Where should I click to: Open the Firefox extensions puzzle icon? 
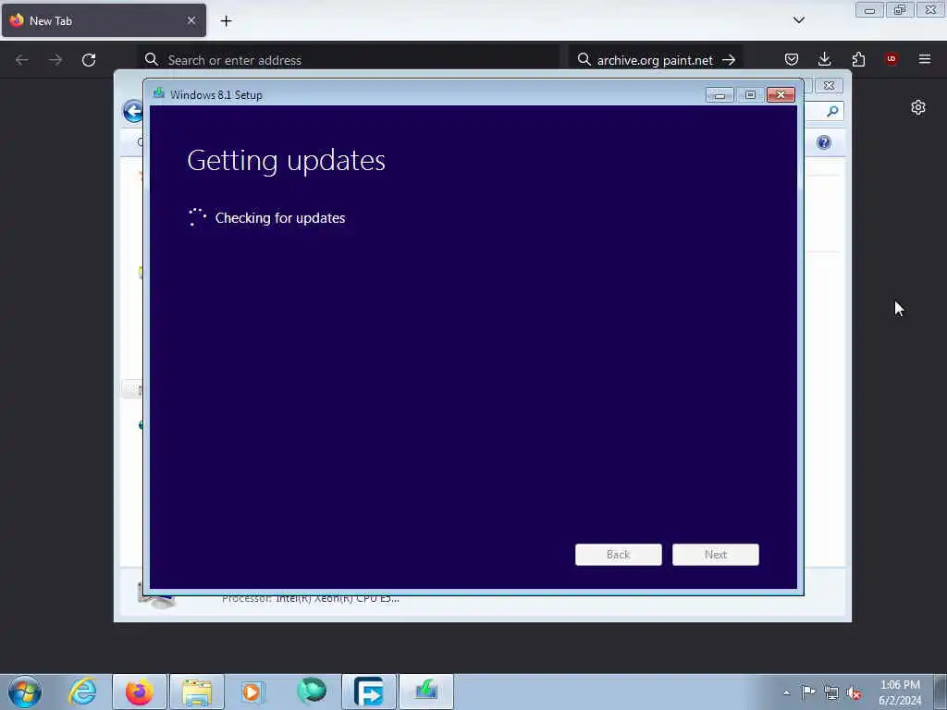[858, 59]
